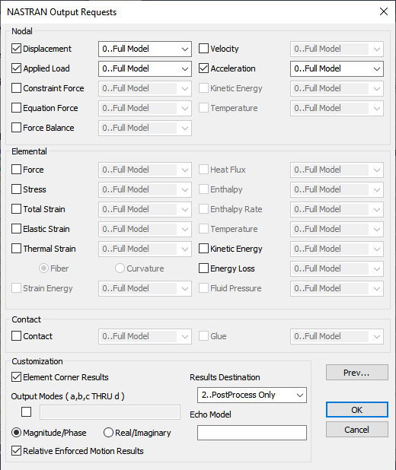The height and width of the screenshot is (470, 396).
Task: Confirm with the OK button
Action: [x=357, y=410]
